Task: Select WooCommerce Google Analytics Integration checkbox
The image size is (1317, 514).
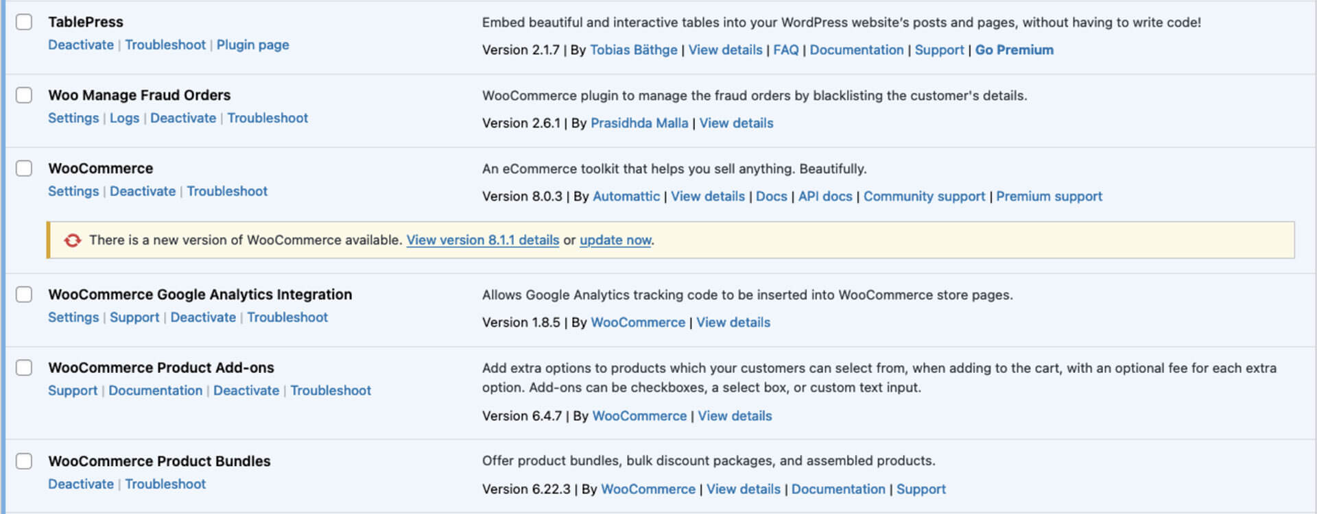Action: [24, 295]
